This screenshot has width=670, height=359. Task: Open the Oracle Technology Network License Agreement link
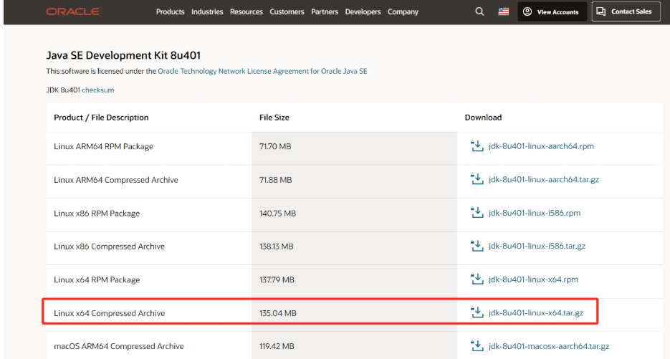tap(262, 71)
